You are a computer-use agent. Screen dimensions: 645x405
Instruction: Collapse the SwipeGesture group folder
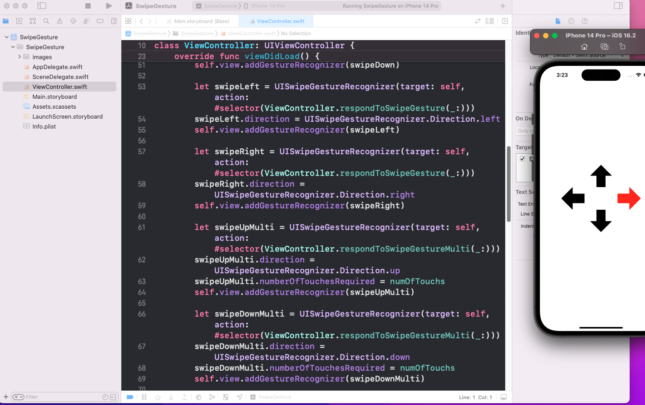[13, 47]
